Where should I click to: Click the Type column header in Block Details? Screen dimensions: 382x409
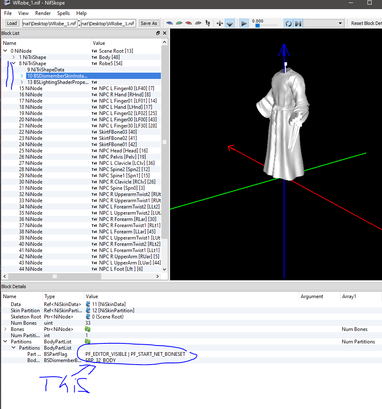pos(63,296)
